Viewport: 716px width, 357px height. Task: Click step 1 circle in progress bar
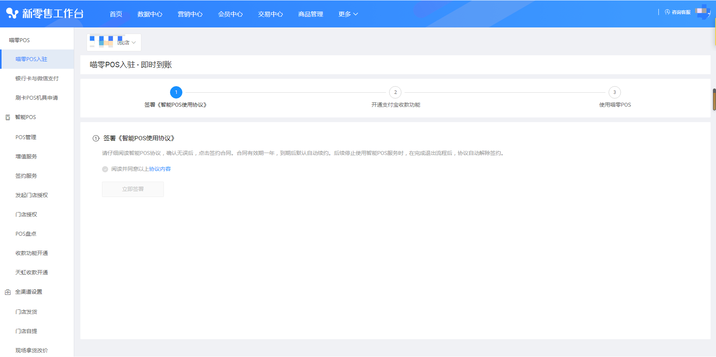point(176,92)
